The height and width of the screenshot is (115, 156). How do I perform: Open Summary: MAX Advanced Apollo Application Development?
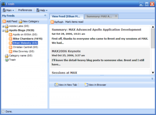point(96,30)
